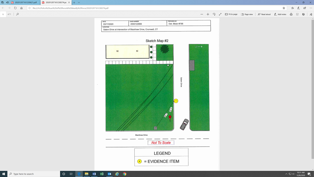The image size is (314, 177).
Task: Toggle full-screen view with diagonal arrows icon
Action: [220, 14]
